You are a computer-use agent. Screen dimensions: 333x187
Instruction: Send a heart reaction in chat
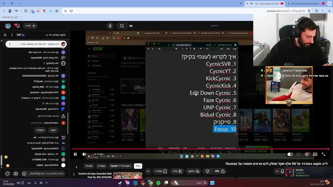click(8, 173)
